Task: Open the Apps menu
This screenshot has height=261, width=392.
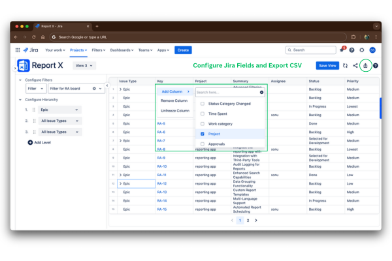Action: click(x=163, y=50)
